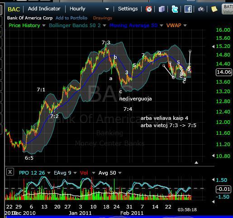Select the '6:5' wave label at bottom
Image resolution: width=233 pixels, height=218 pixels.
(29, 158)
